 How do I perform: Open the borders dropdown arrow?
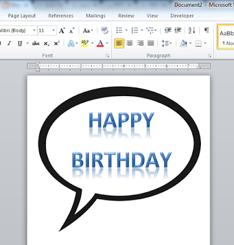click(x=205, y=43)
